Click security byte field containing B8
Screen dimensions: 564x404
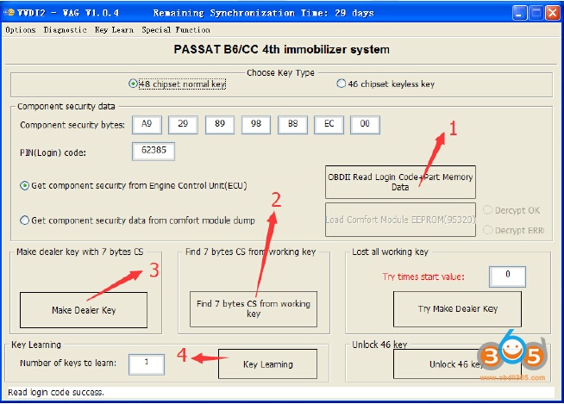pos(293,125)
